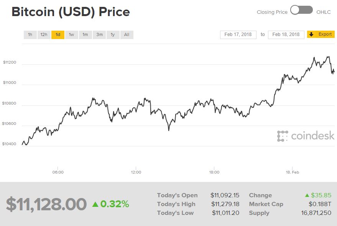Show All price history

tap(127, 35)
